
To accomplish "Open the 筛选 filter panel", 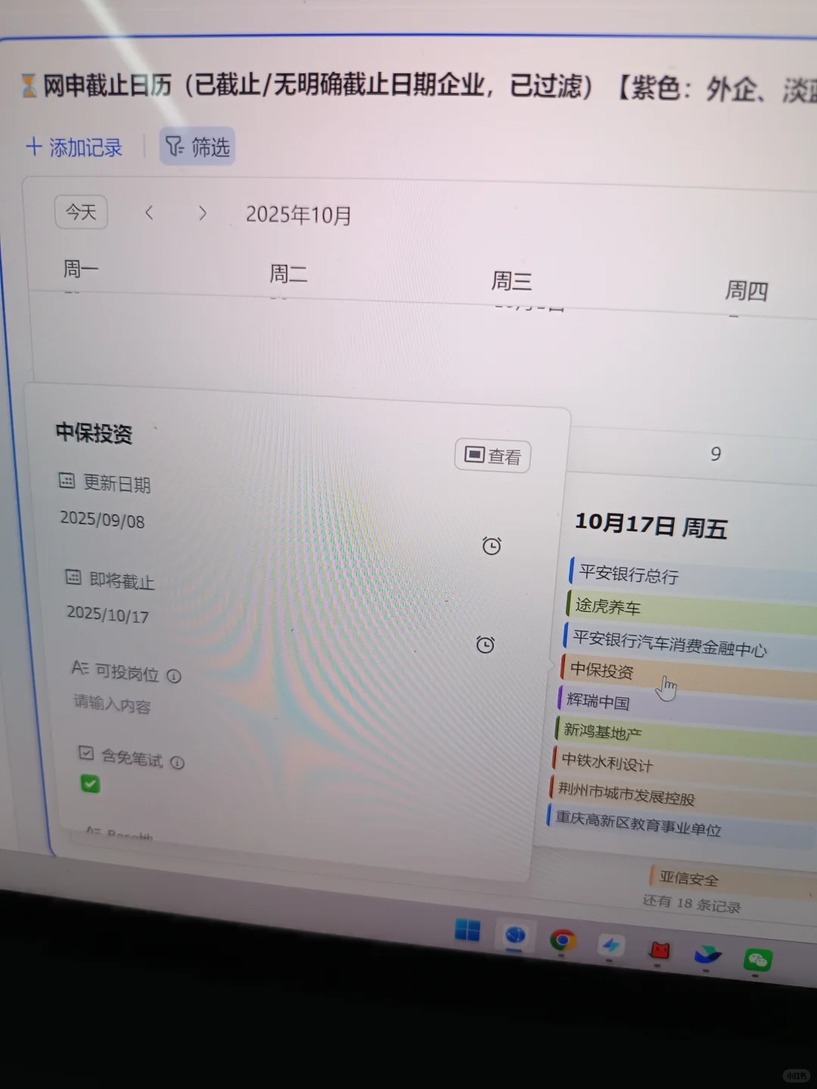I will [x=197, y=147].
